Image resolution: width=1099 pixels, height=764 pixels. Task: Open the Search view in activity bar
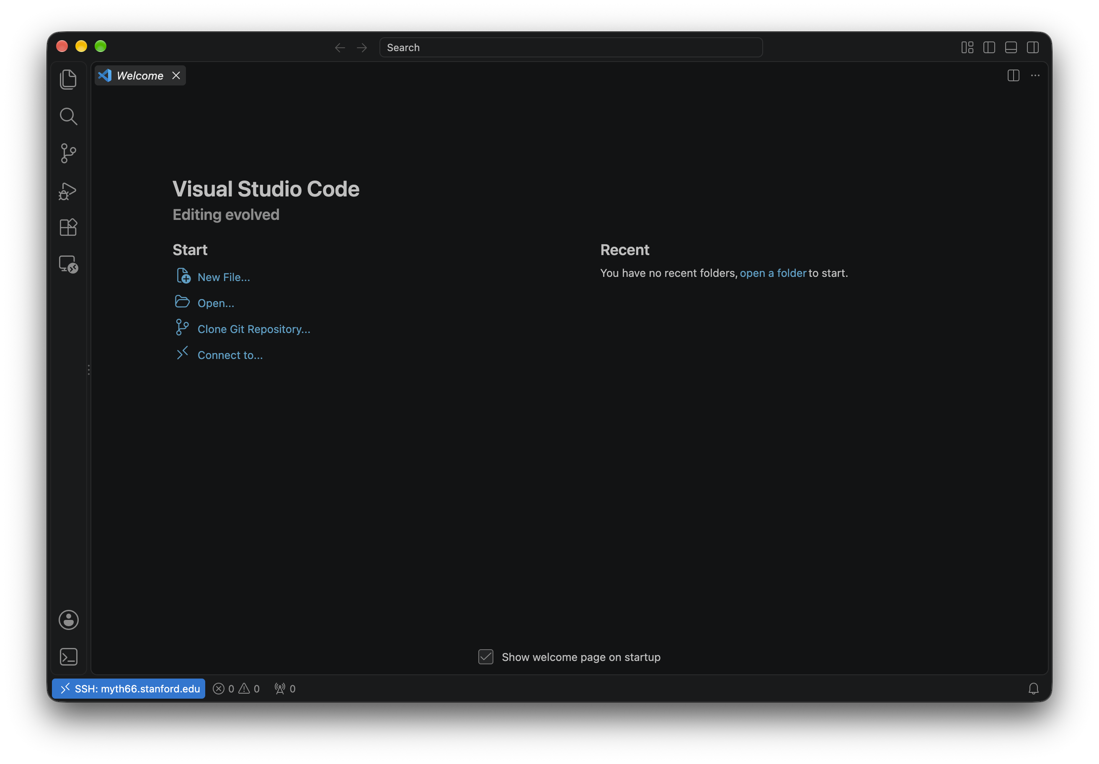click(68, 116)
